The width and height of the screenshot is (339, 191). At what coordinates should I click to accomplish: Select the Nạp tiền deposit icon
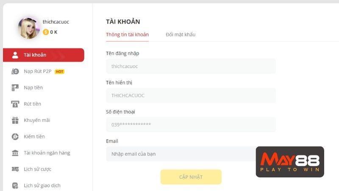(x=15, y=87)
